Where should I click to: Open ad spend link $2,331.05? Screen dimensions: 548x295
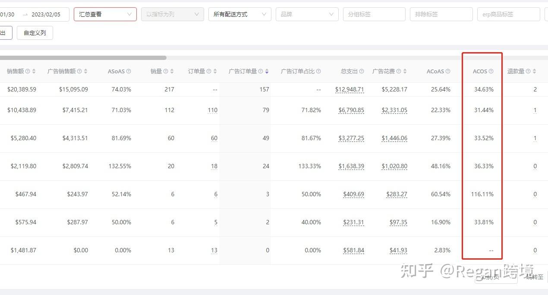pos(394,110)
